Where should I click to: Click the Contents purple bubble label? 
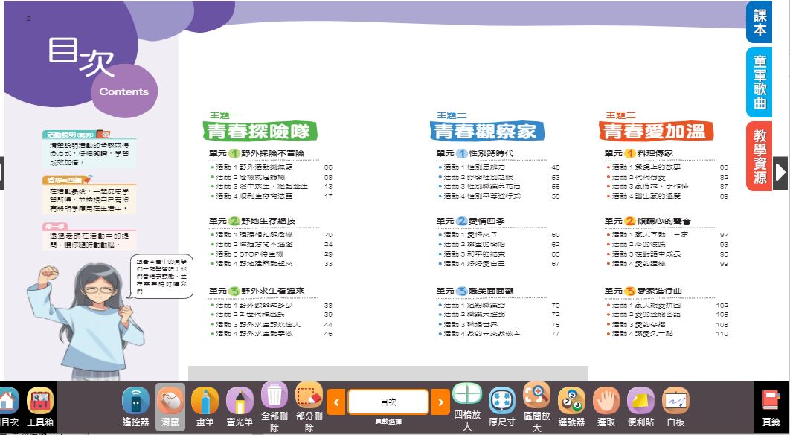click(124, 91)
